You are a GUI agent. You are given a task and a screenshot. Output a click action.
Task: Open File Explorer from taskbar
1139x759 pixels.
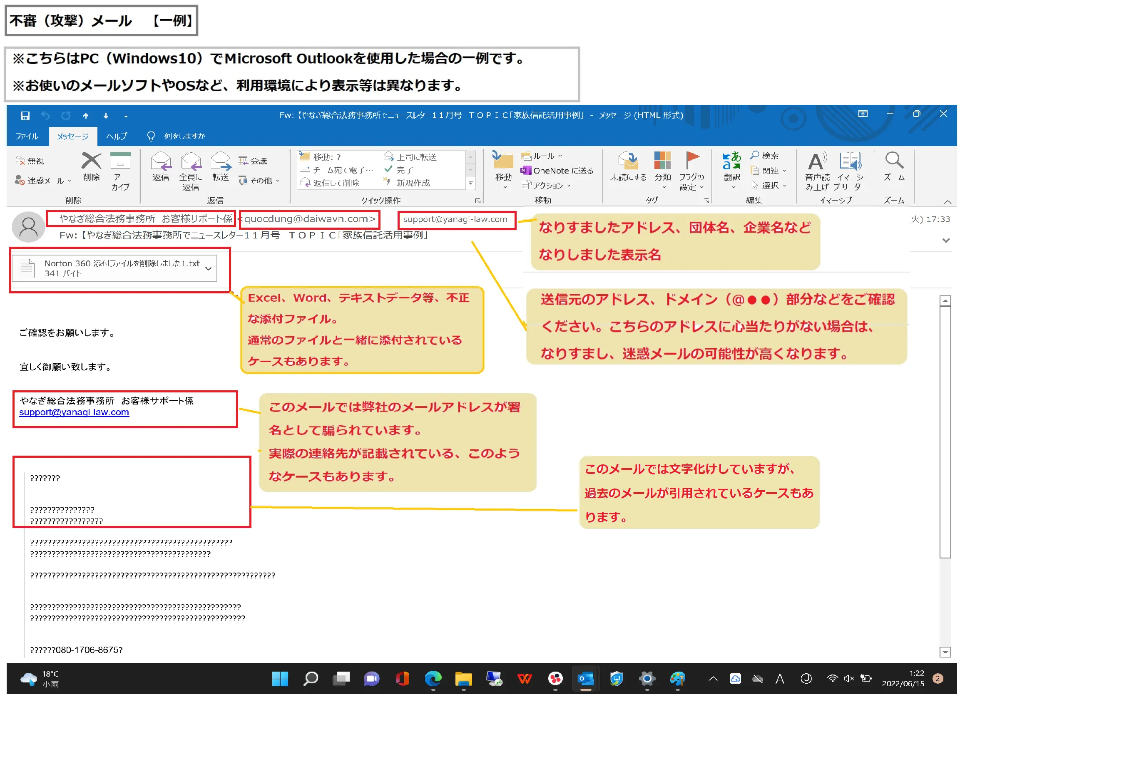(x=463, y=679)
